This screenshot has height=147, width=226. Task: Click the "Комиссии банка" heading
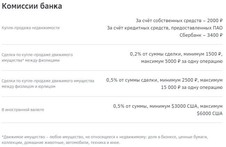[x=34, y=6]
